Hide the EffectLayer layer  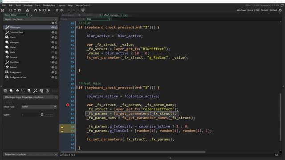coord(53,28)
